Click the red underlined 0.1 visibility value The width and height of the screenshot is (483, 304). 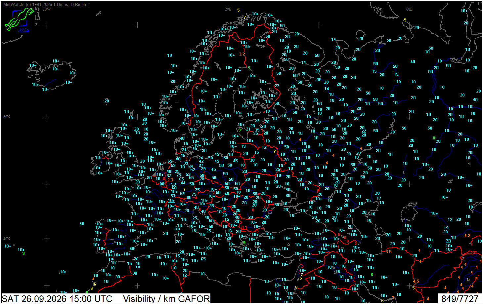244,228
